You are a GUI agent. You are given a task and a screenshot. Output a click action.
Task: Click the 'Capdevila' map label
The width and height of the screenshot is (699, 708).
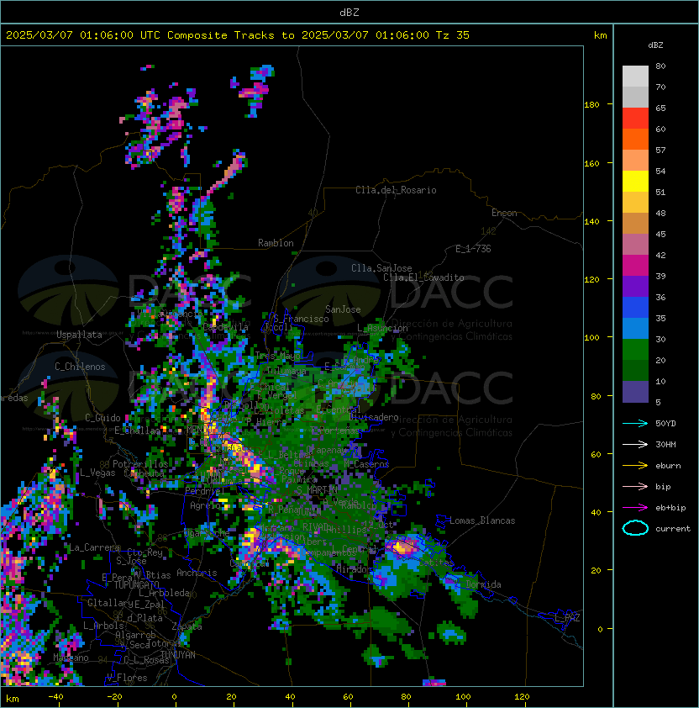[x=225, y=326]
